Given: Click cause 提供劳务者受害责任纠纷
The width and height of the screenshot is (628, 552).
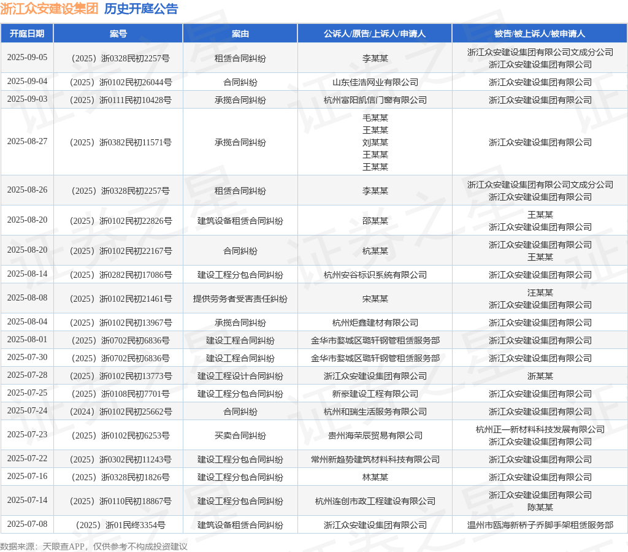Looking at the screenshot, I should [x=240, y=299].
